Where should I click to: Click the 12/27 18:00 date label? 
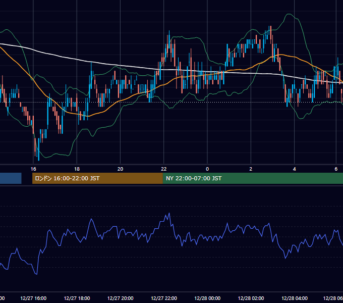coord(77,298)
